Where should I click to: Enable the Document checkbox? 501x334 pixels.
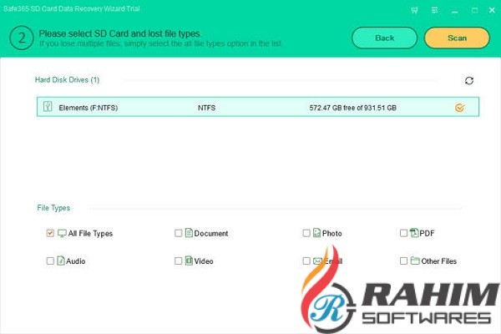point(179,233)
